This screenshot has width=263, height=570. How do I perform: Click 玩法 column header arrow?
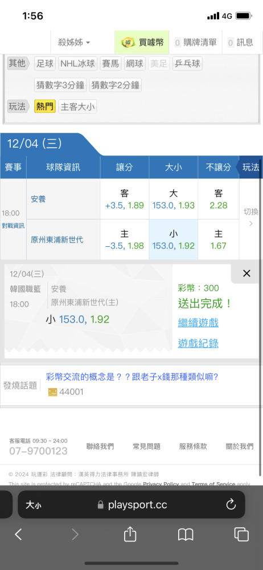pyautogui.click(x=250, y=168)
